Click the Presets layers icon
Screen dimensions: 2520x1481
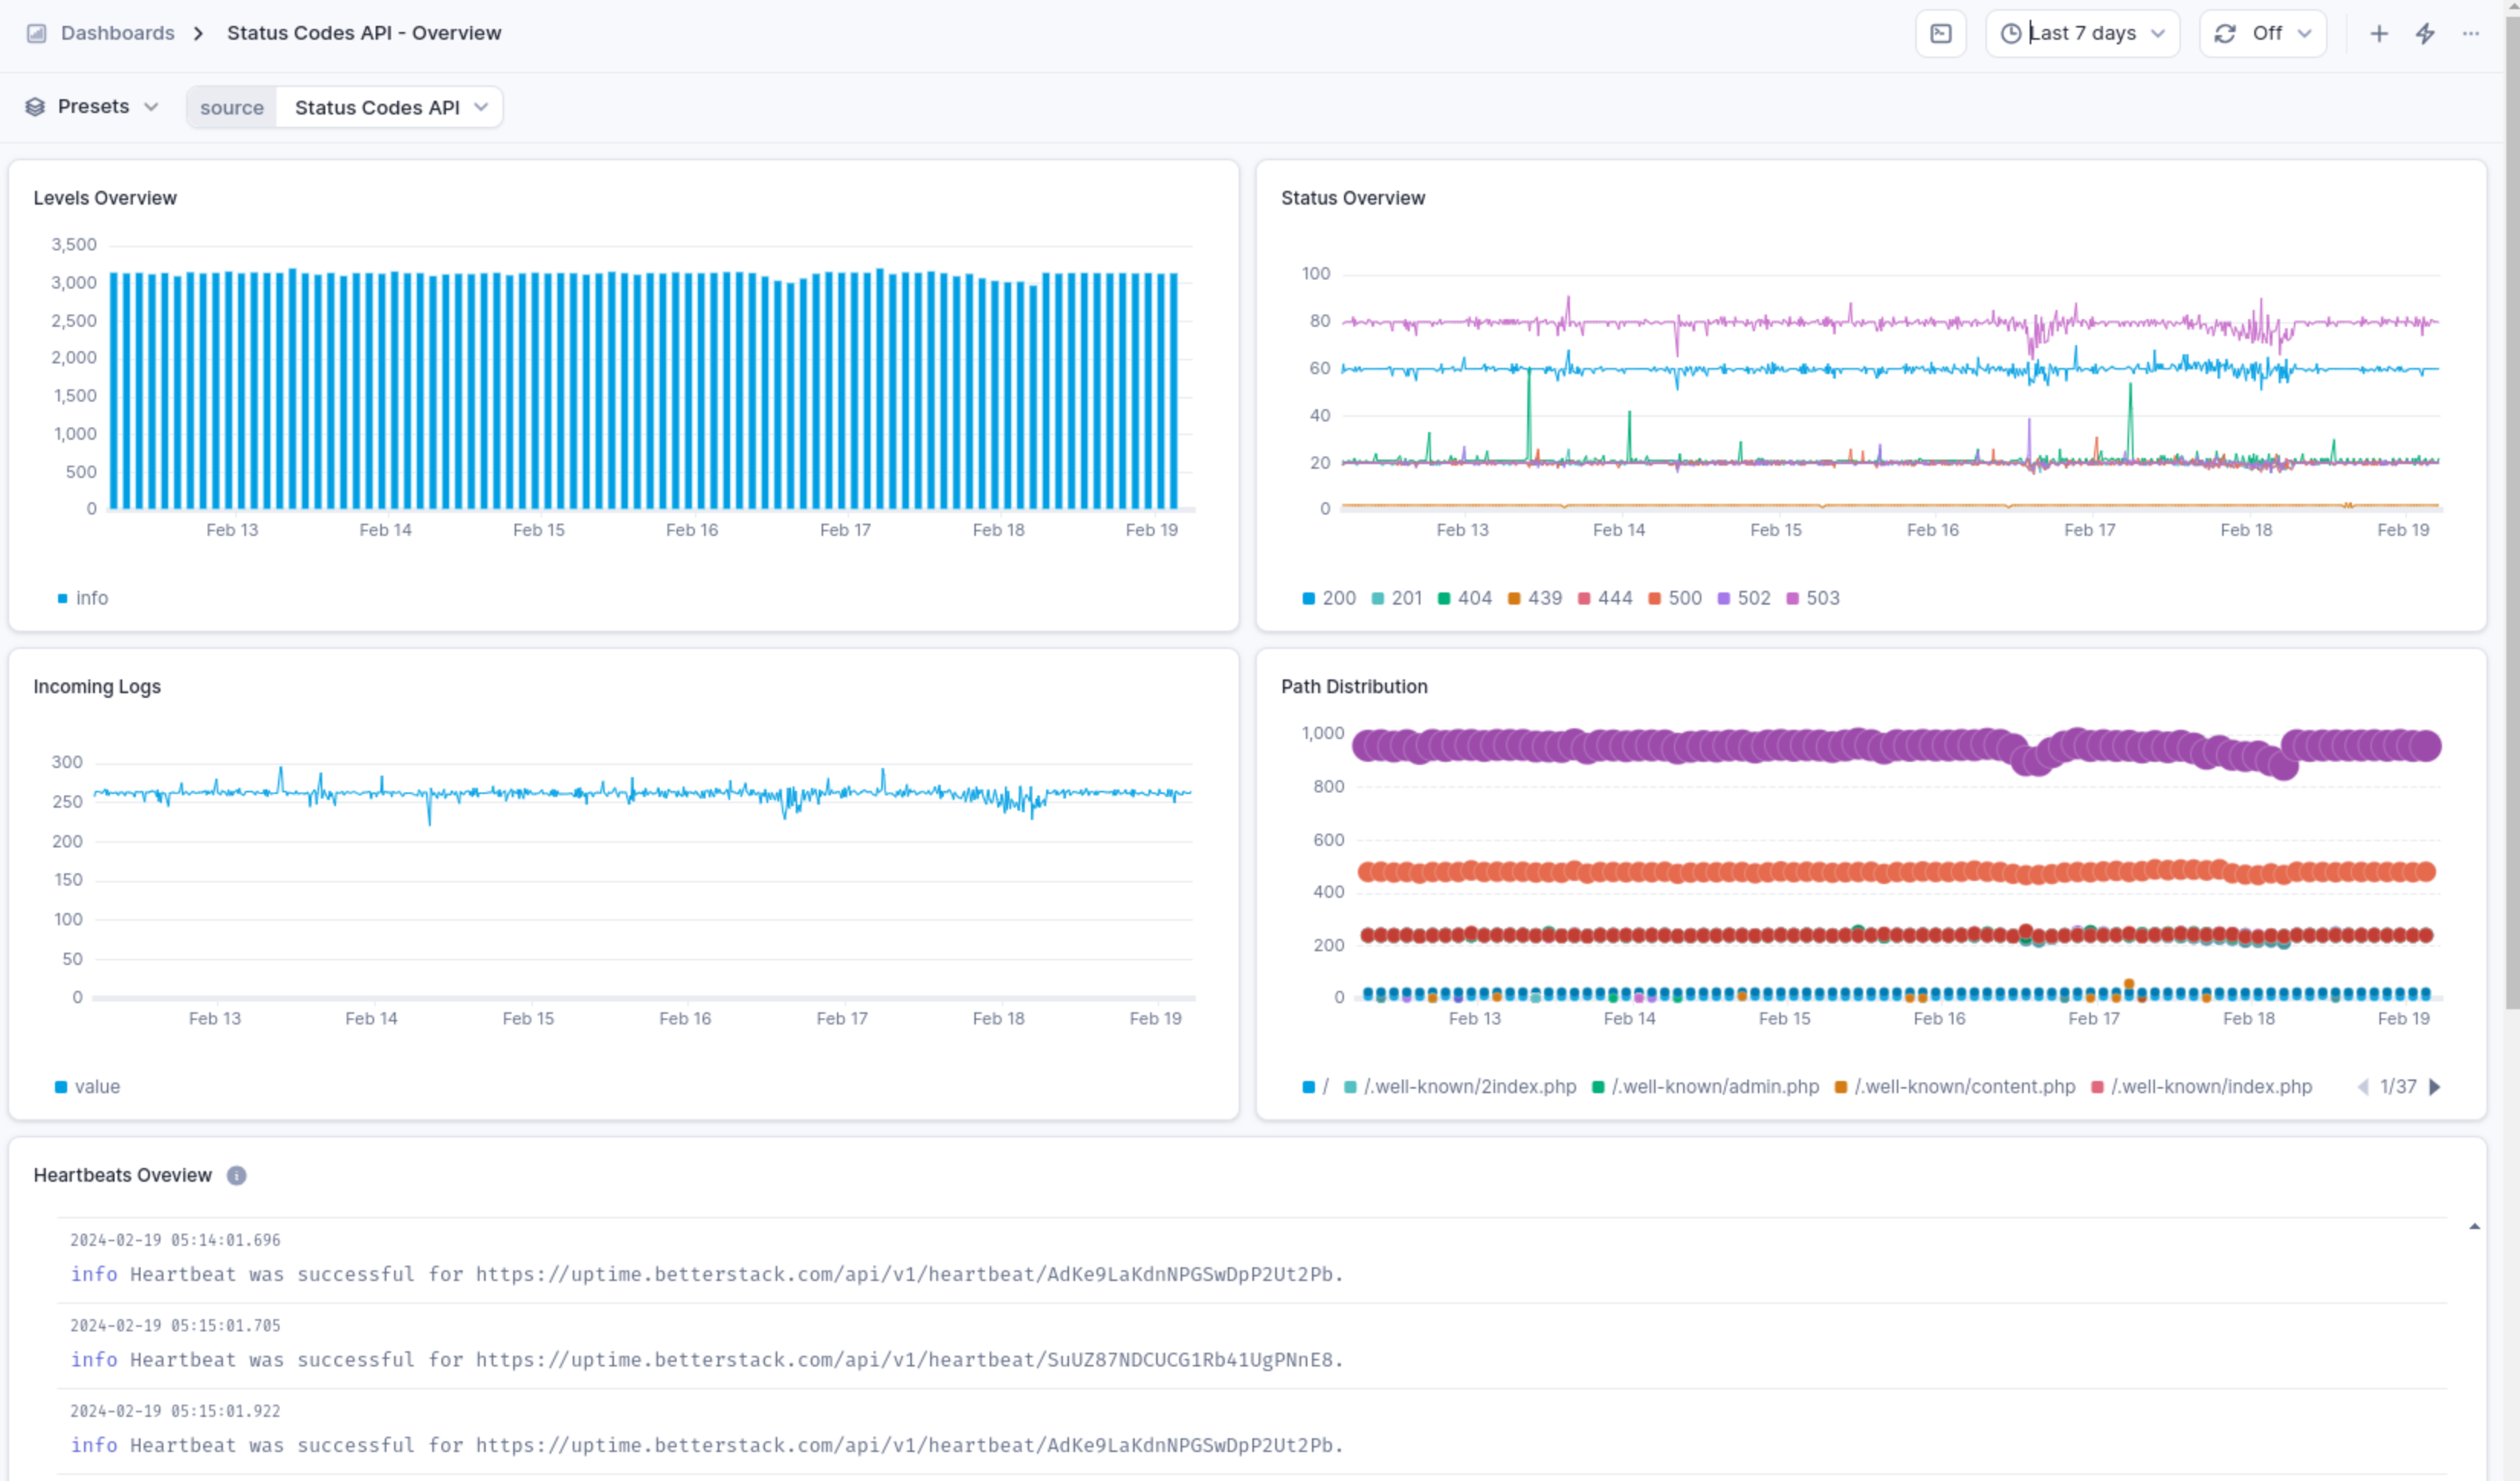(x=35, y=107)
